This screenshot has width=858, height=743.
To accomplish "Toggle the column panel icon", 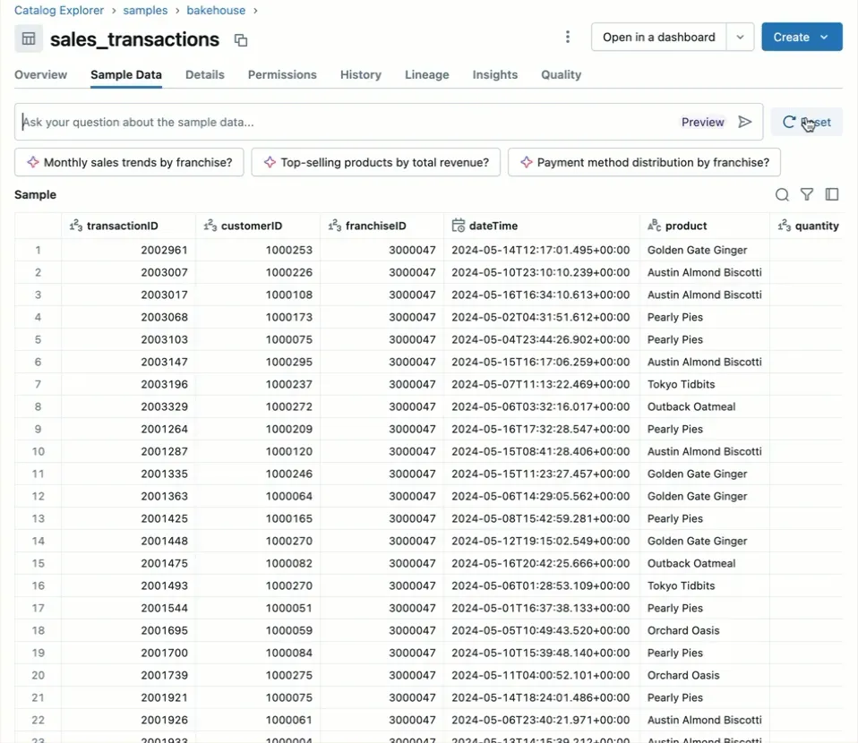I will coord(832,194).
